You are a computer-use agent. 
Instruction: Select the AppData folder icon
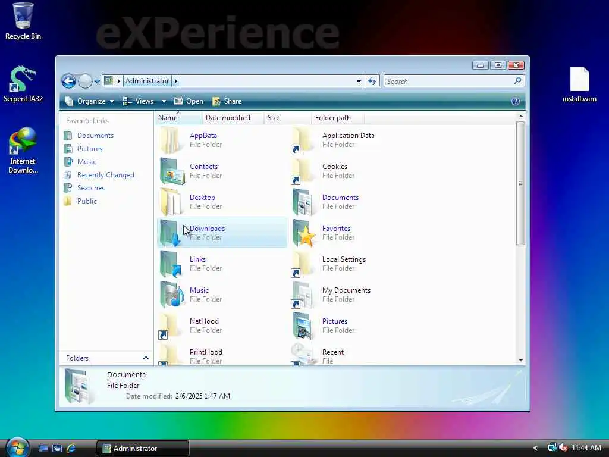pyautogui.click(x=172, y=140)
